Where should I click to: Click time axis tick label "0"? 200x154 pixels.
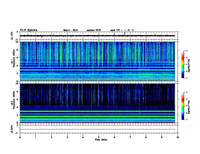pos(20,137)
